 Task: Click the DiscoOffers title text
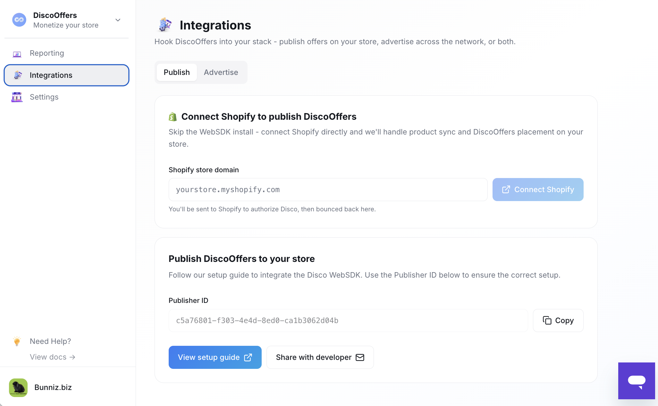tap(55, 15)
